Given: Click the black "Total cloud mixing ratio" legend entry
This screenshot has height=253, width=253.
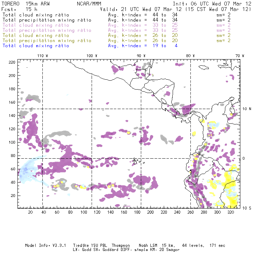Looking at the screenshot, I should pyautogui.click(x=36, y=15).
